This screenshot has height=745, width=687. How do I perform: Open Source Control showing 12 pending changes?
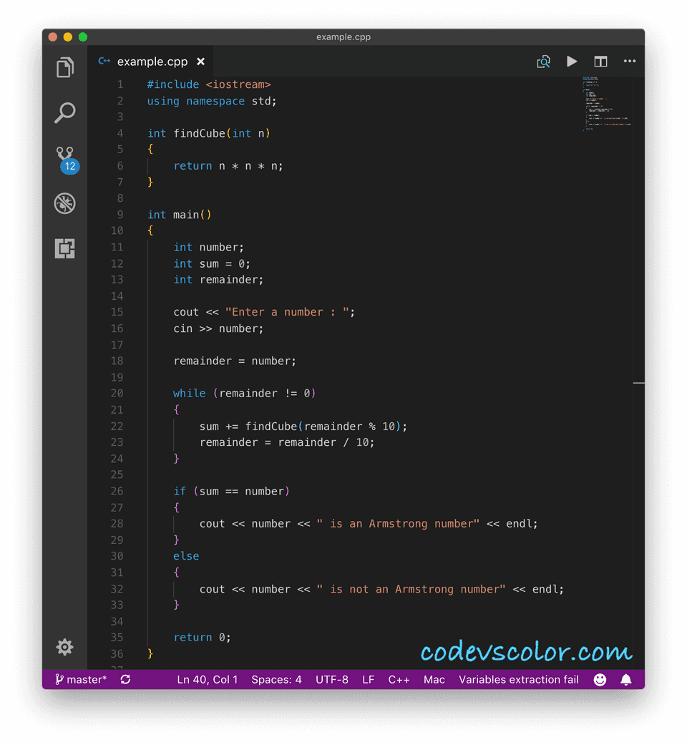click(x=64, y=156)
